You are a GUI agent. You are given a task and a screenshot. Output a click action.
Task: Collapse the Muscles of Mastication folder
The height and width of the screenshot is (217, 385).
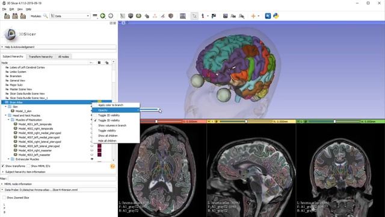point(8,120)
